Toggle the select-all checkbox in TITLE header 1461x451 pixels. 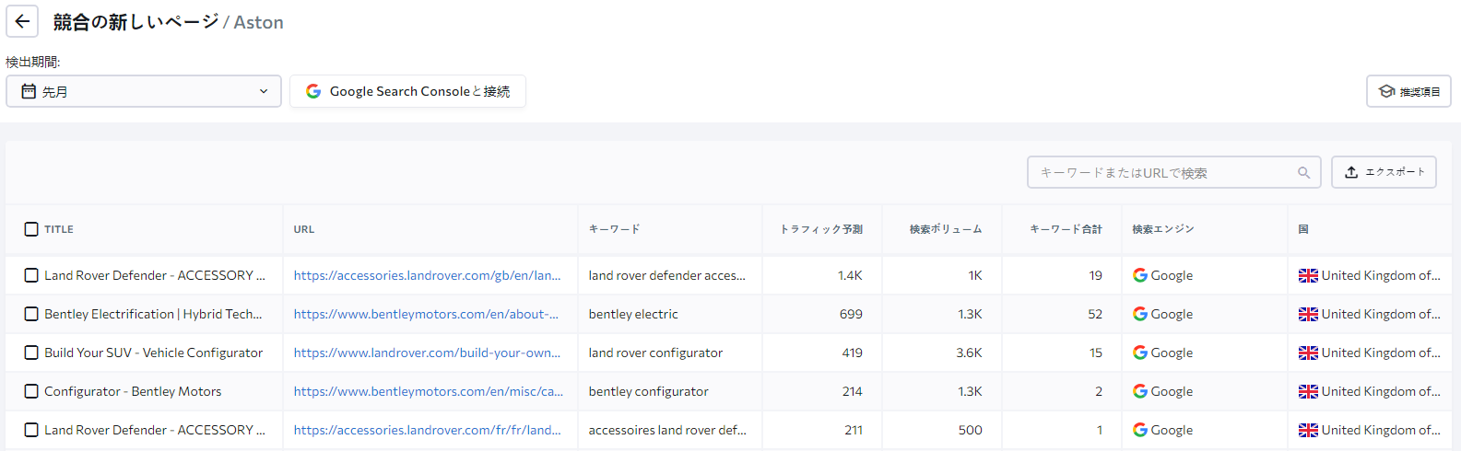click(31, 229)
